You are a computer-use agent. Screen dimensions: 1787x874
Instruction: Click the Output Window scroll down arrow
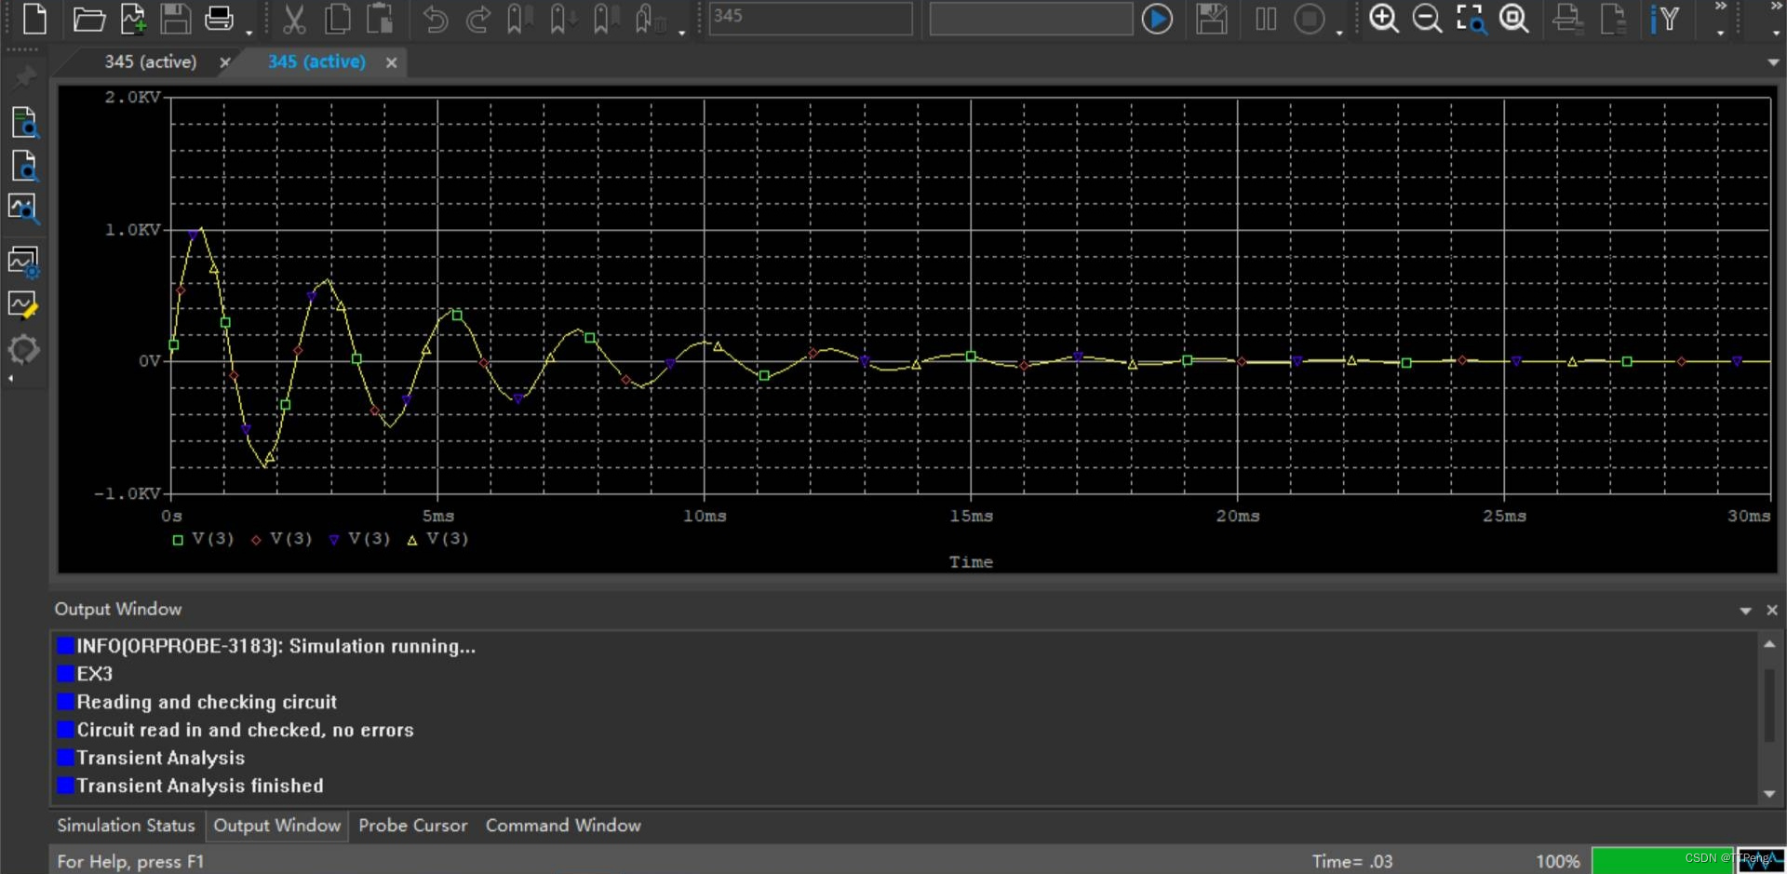tap(1769, 794)
